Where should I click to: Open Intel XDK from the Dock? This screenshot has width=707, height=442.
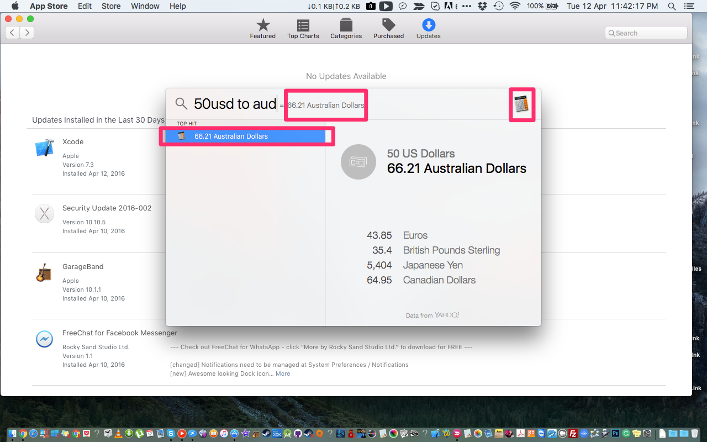click(x=277, y=434)
